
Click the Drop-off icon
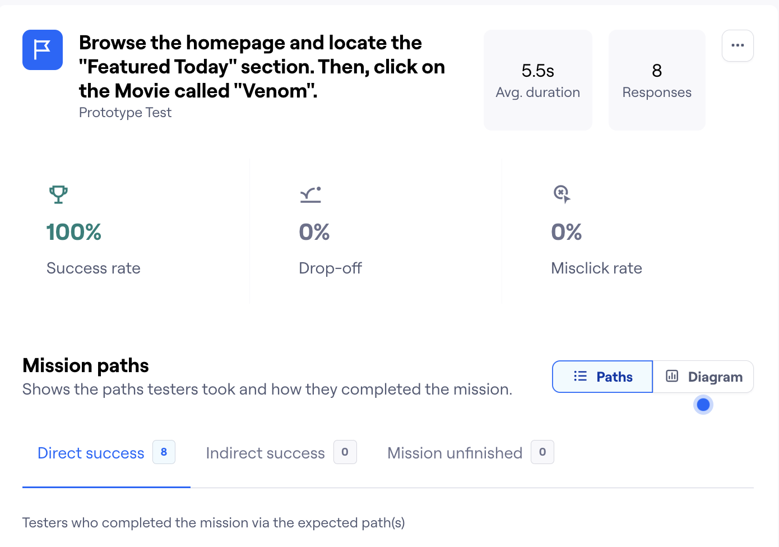310,194
